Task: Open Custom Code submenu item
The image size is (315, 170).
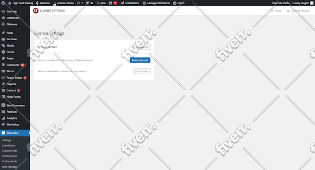Action: tap(10, 161)
